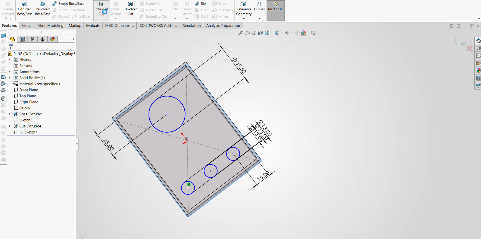Open the DimXpertManager crosshair tab

click(x=43, y=39)
